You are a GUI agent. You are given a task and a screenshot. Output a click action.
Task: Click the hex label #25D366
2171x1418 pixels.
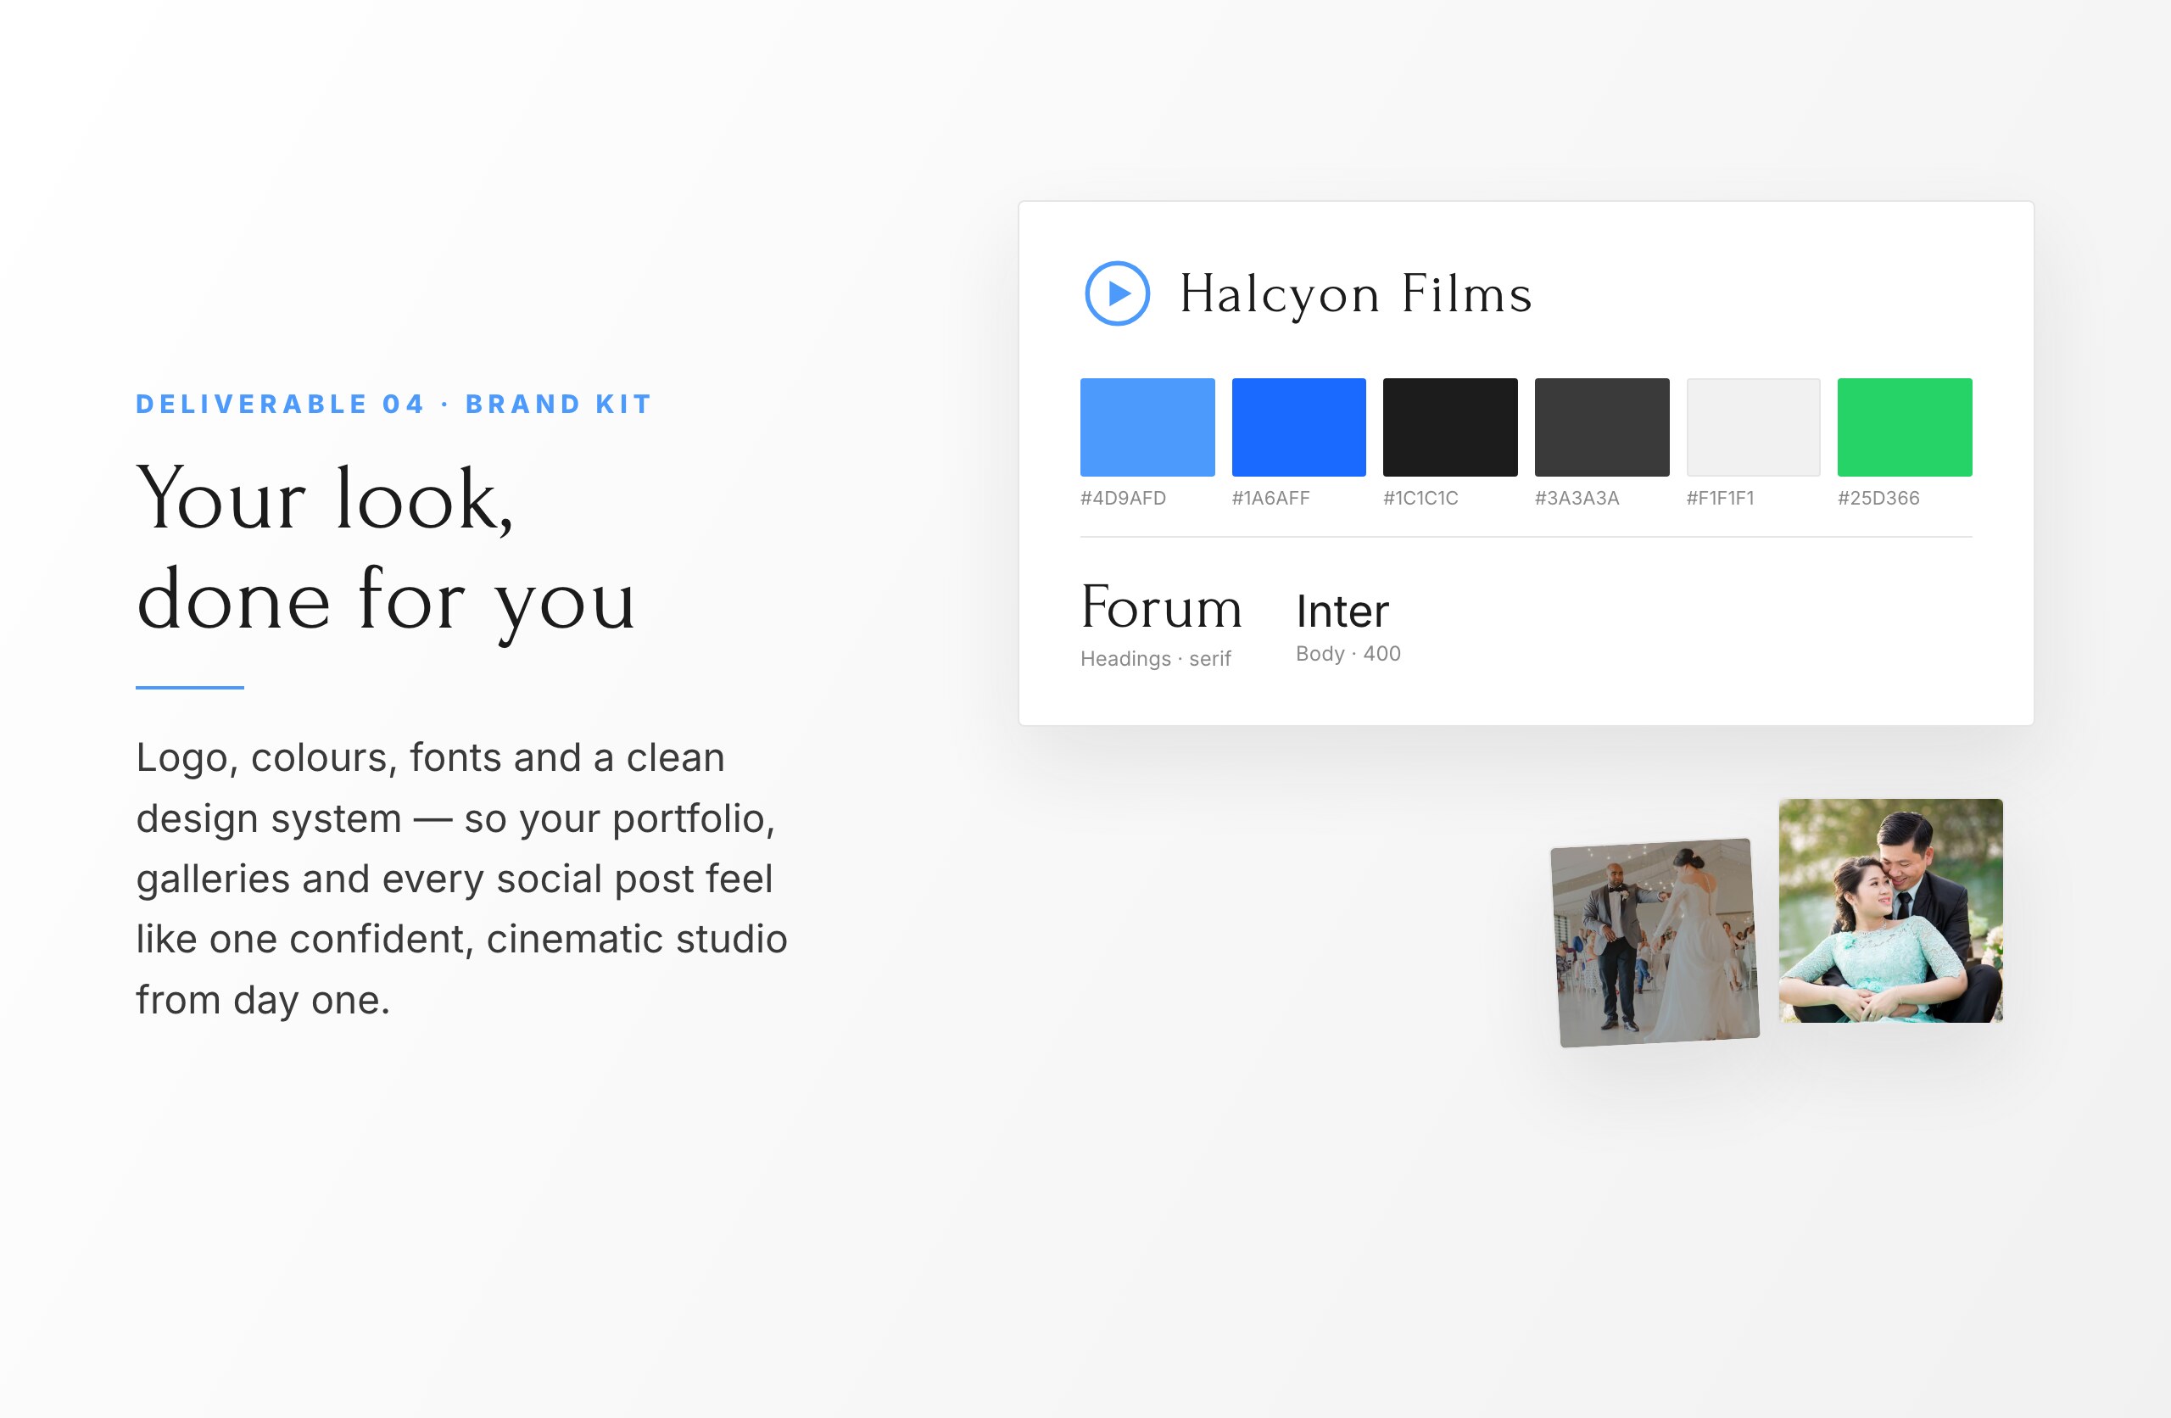(x=1878, y=498)
